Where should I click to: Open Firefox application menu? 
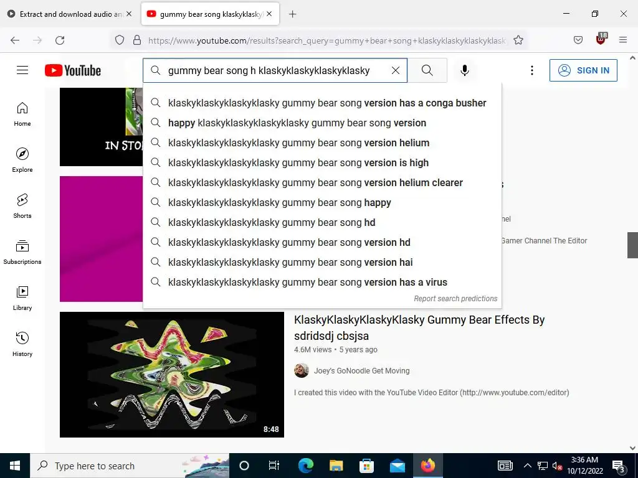coord(623,40)
